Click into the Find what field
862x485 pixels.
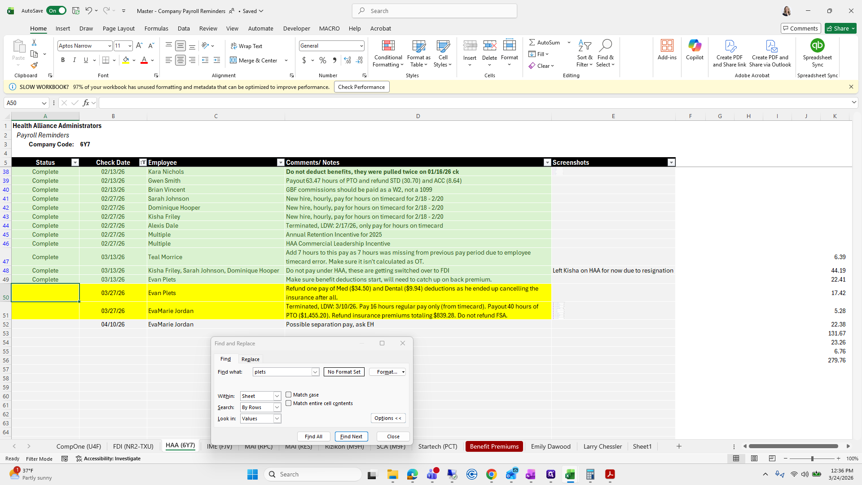(282, 372)
